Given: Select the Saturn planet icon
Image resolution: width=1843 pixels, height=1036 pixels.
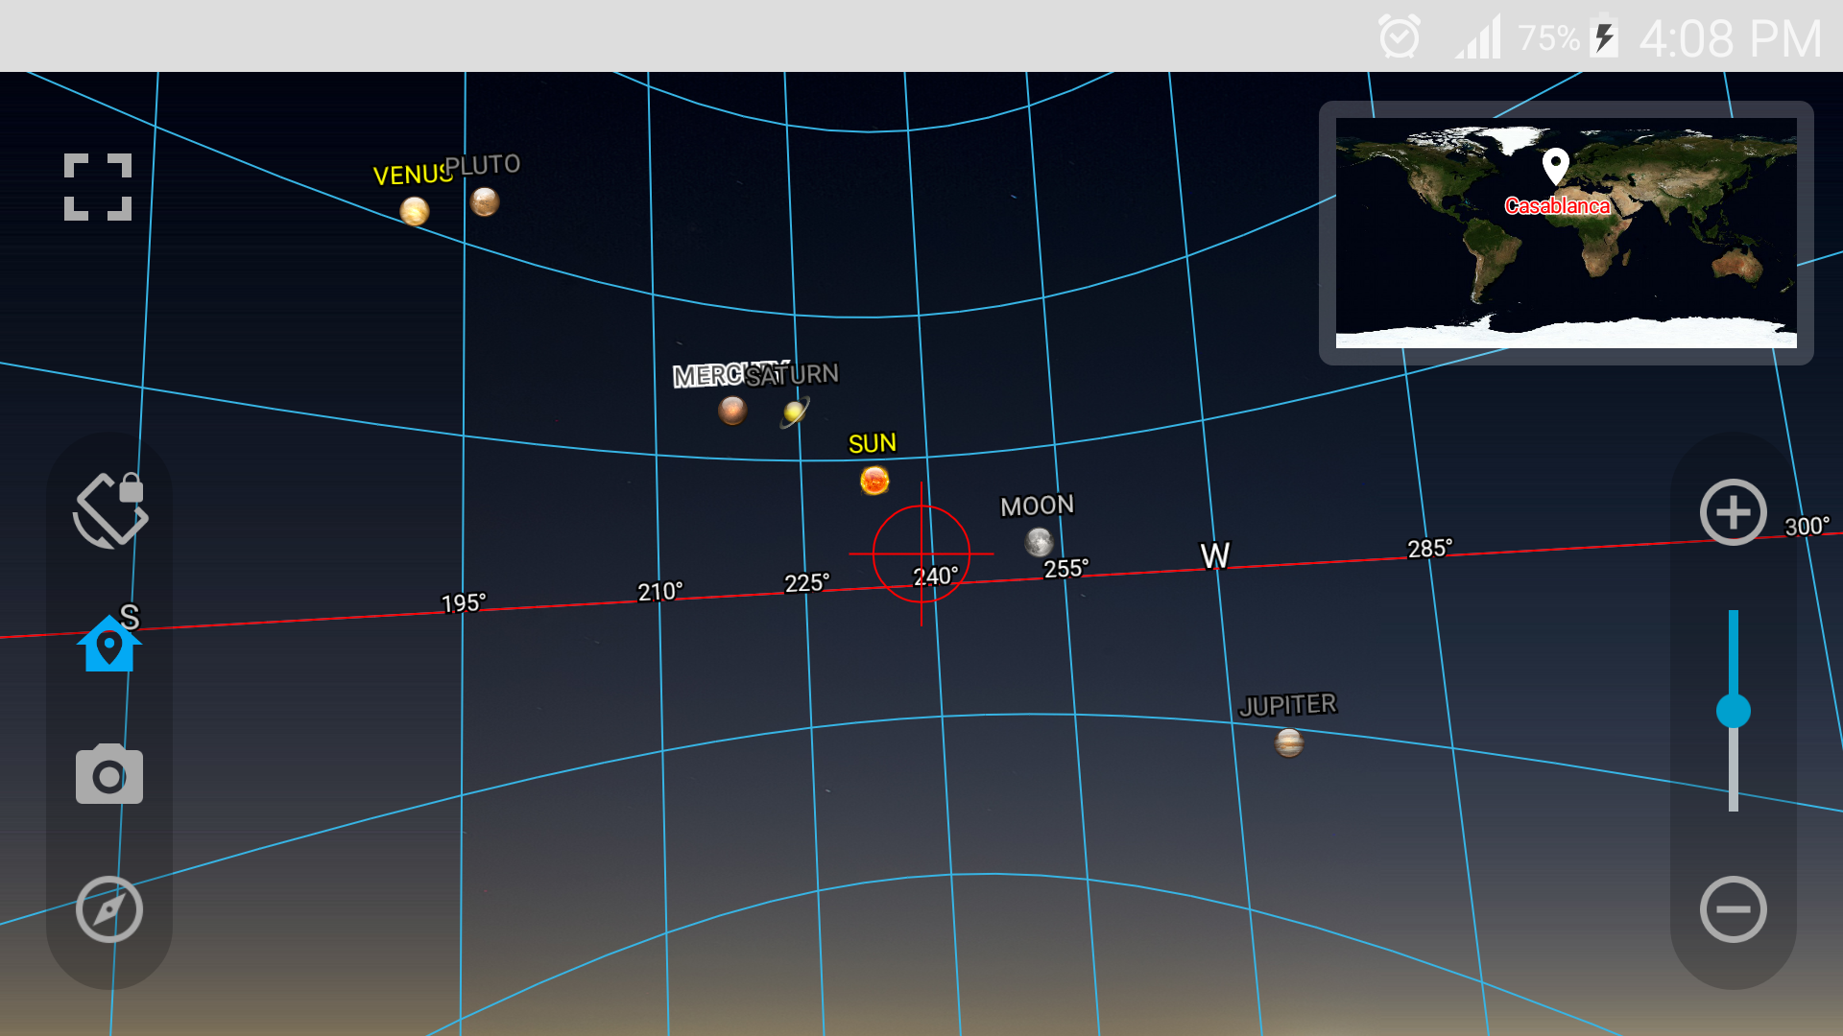Looking at the screenshot, I should click(795, 412).
